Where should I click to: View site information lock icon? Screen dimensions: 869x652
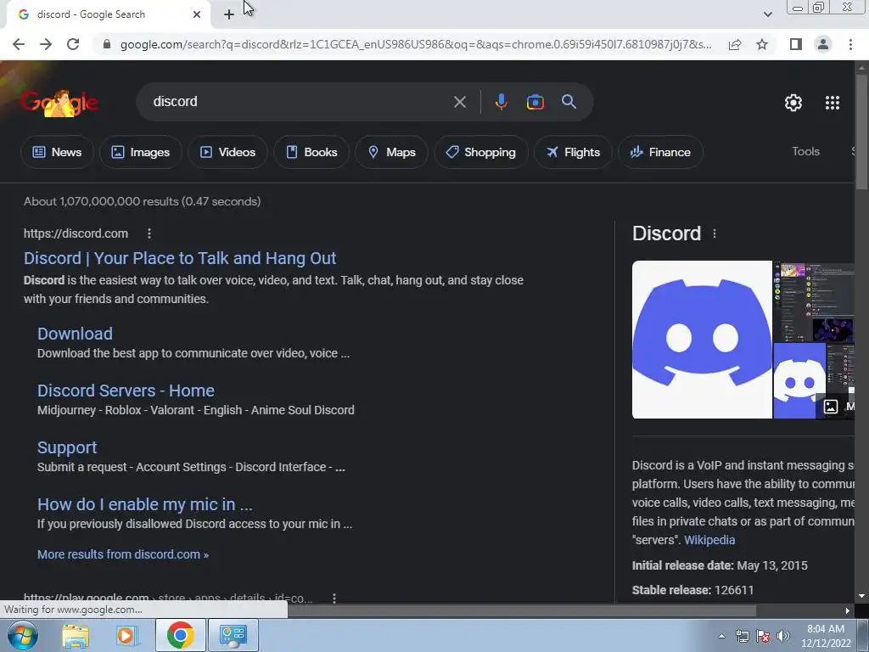[x=107, y=44]
